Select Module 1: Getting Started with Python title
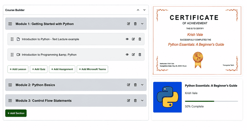 44,24
